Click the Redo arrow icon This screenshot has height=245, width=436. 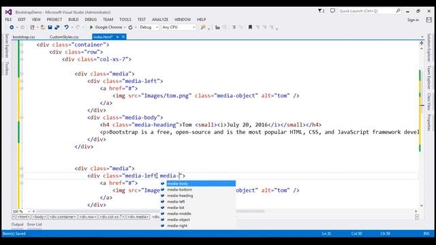[78, 27]
